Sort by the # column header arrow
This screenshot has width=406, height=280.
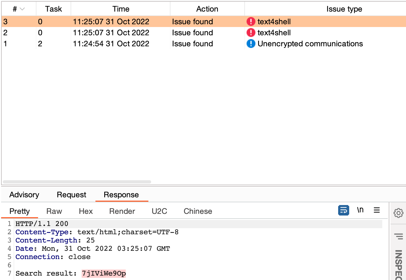coord(22,9)
